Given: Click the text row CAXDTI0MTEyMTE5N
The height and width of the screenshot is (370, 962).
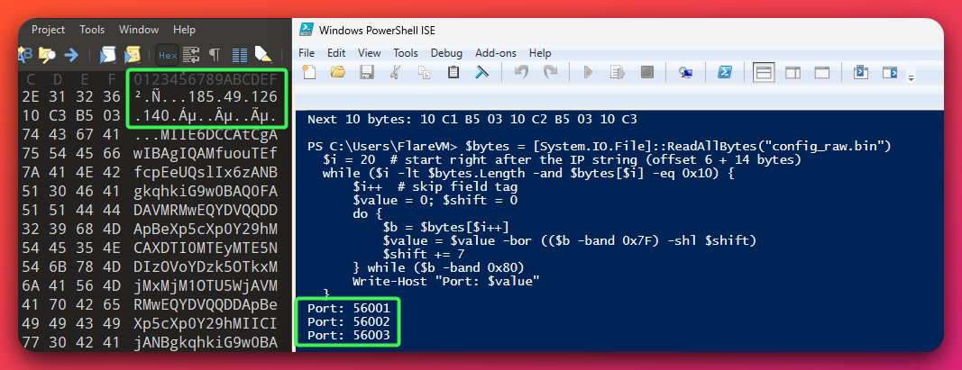Looking at the screenshot, I should [205, 248].
